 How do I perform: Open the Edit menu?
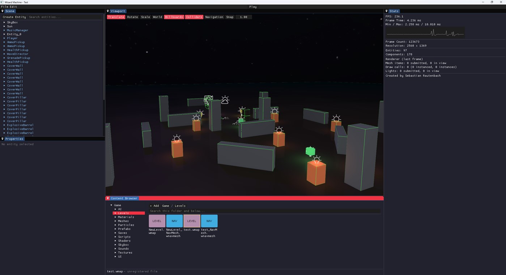pos(13,7)
